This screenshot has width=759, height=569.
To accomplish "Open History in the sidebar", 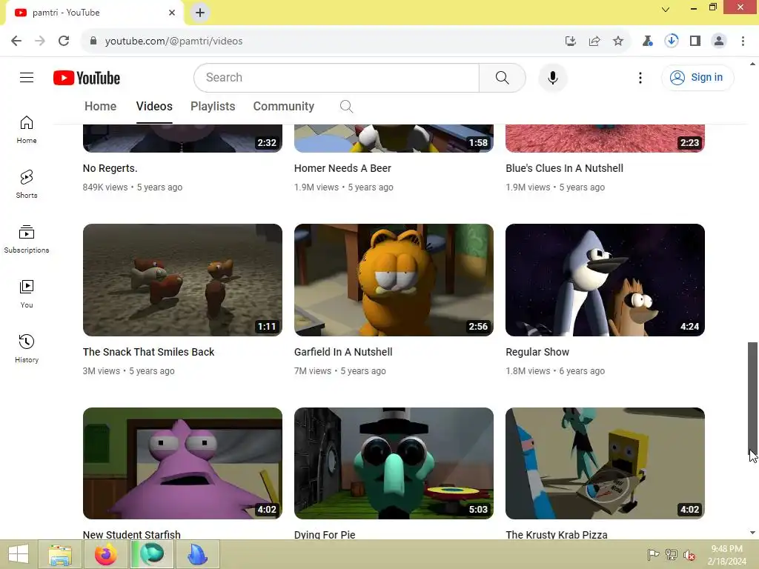I will click(27, 348).
